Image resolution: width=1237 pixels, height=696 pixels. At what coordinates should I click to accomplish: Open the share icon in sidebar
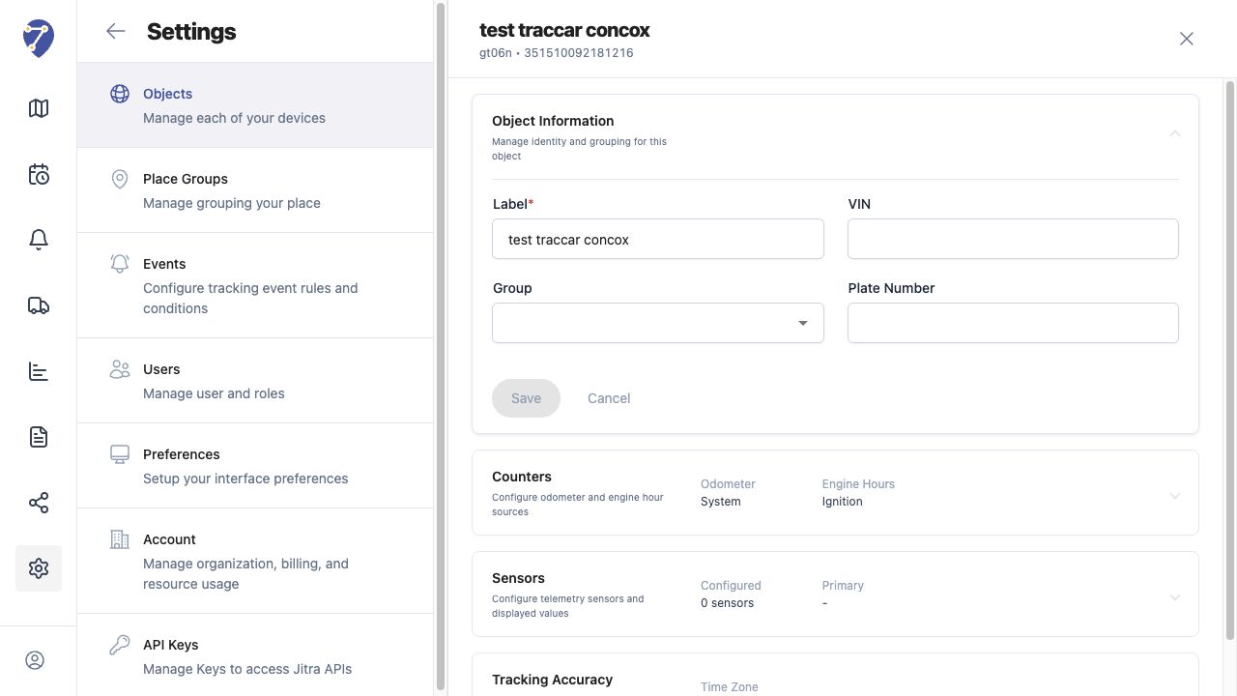[x=39, y=503]
